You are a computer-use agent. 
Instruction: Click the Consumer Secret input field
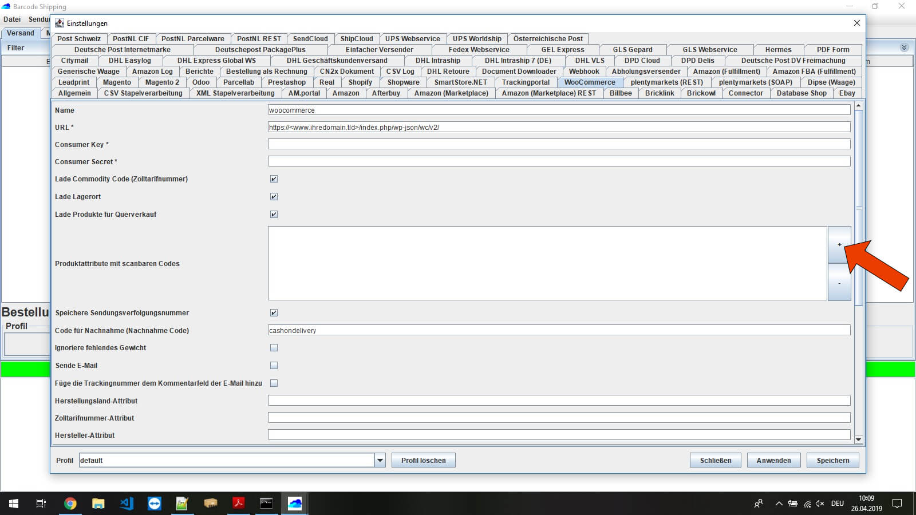click(x=559, y=161)
